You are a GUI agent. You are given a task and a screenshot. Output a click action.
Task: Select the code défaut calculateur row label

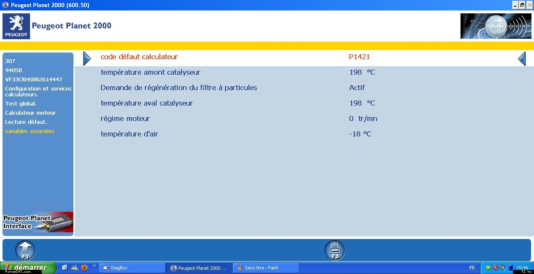(x=139, y=57)
